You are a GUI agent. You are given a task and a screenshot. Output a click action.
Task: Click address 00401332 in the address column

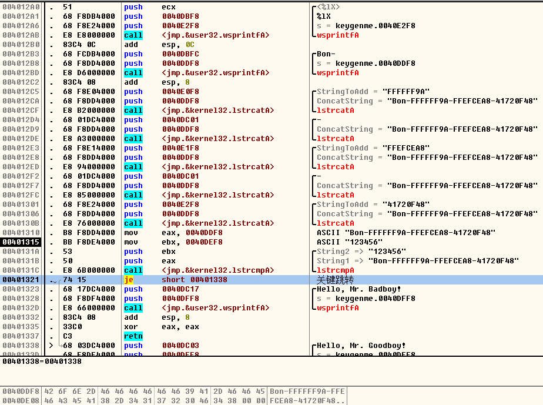pos(21,317)
